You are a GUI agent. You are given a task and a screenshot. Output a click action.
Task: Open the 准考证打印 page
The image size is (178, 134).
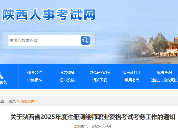[x=132, y=72]
